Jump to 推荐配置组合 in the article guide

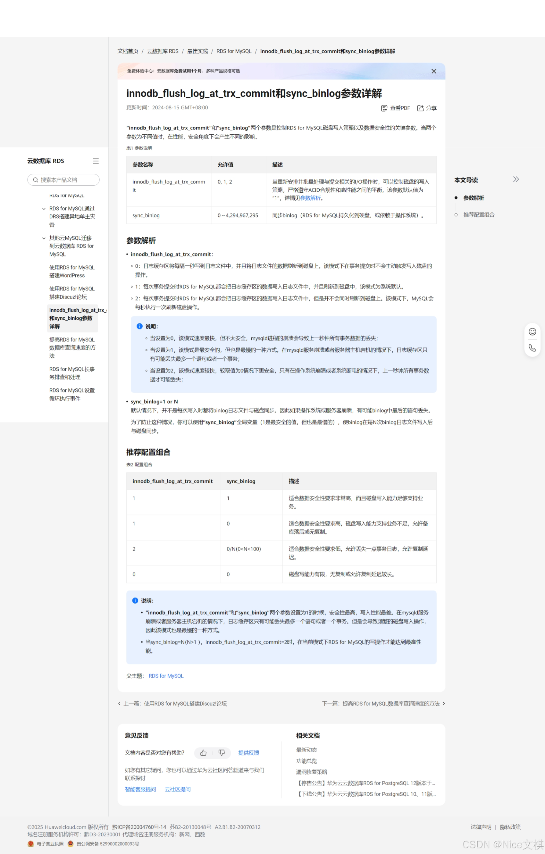tap(479, 215)
